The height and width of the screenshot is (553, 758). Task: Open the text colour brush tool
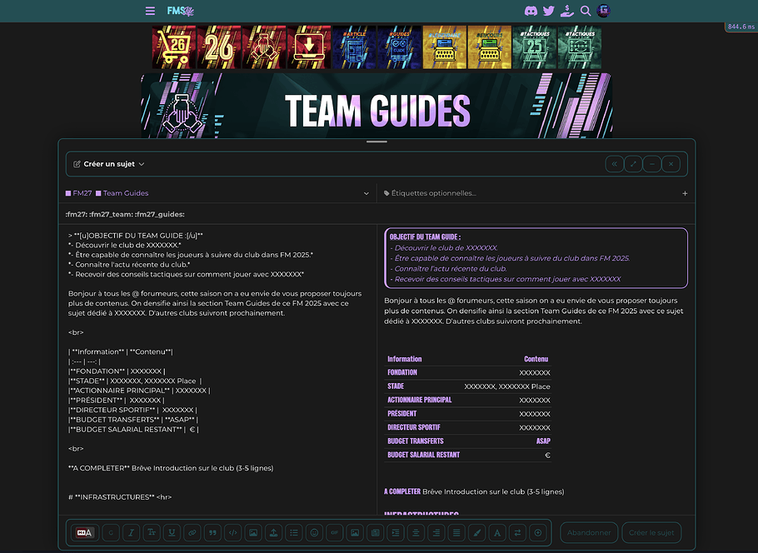pos(476,533)
